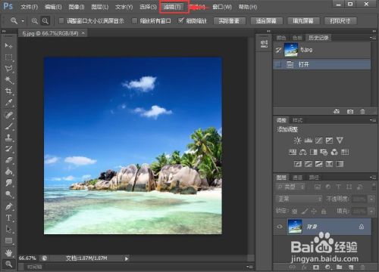Click the zoom in icon in options bar
The height and width of the screenshot is (272, 379).
coord(35,21)
